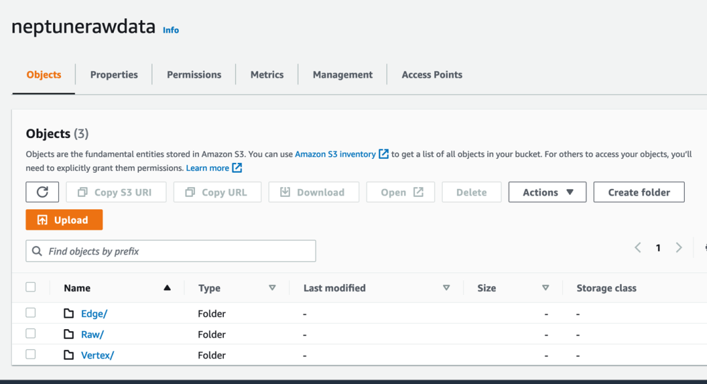Click the external link icon beside Learn more
Image resolution: width=707 pixels, height=384 pixels.
coord(237,168)
